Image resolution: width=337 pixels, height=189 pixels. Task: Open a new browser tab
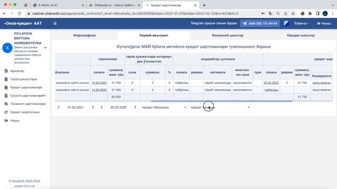tap(204, 5)
